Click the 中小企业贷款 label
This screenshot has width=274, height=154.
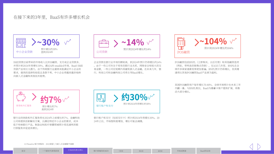pos(24,52)
